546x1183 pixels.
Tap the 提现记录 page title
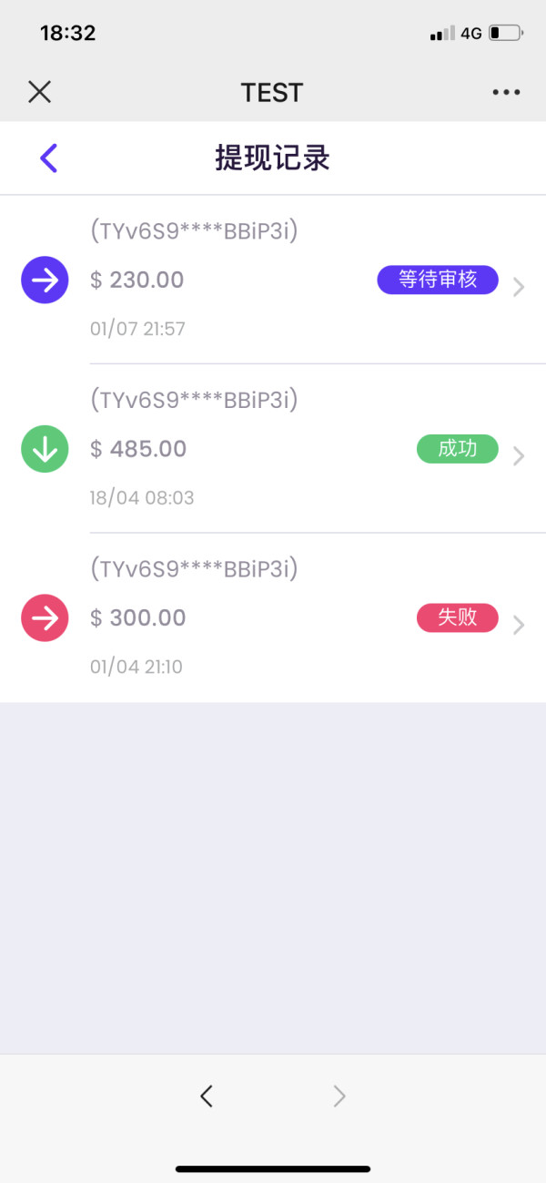272,158
